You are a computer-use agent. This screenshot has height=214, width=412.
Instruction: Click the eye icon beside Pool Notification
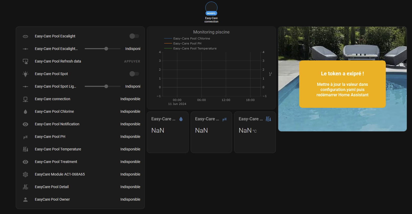[25, 124]
